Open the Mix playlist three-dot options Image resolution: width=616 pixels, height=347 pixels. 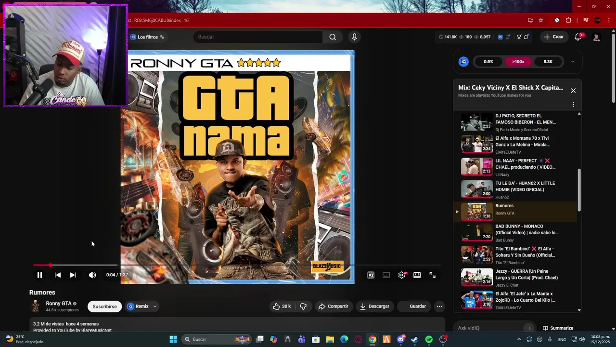(573, 105)
